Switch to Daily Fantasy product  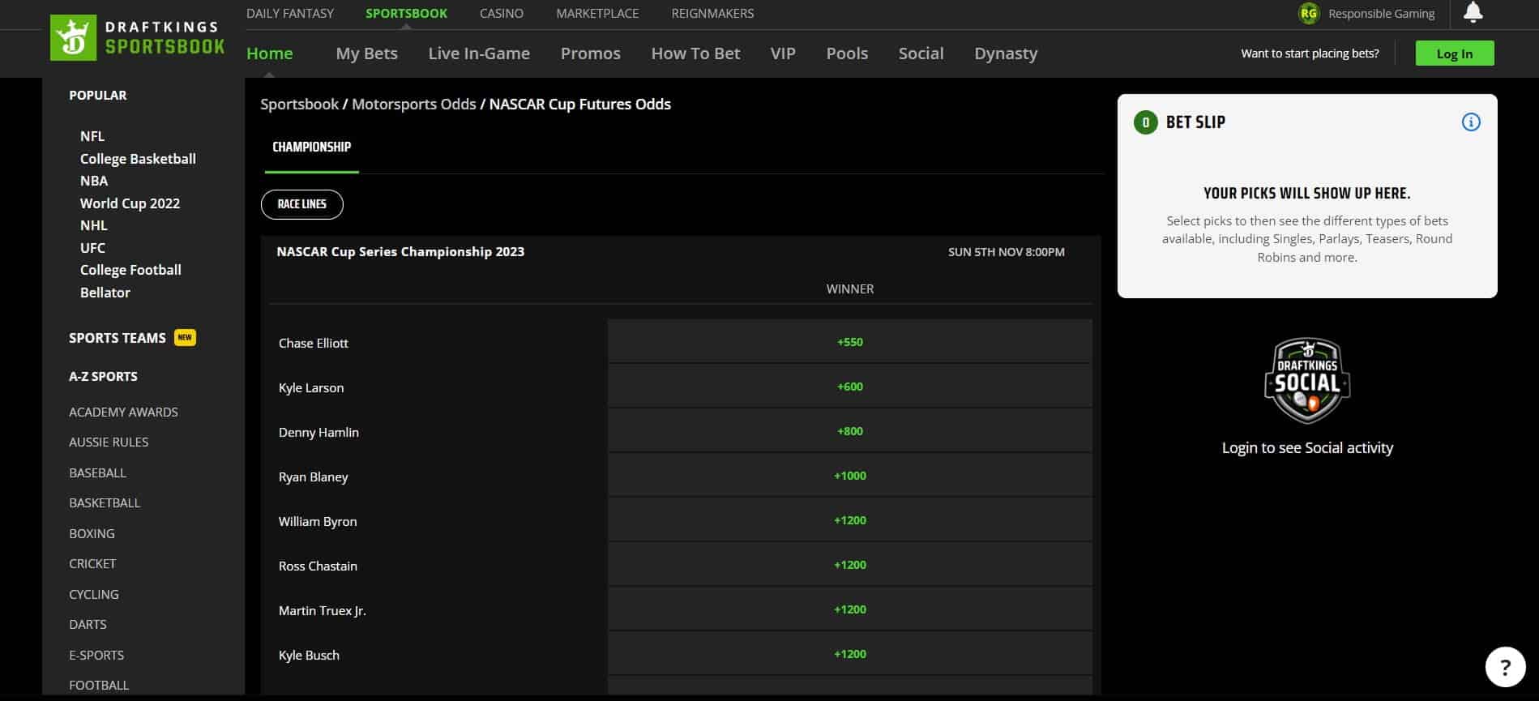tap(290, 14)
